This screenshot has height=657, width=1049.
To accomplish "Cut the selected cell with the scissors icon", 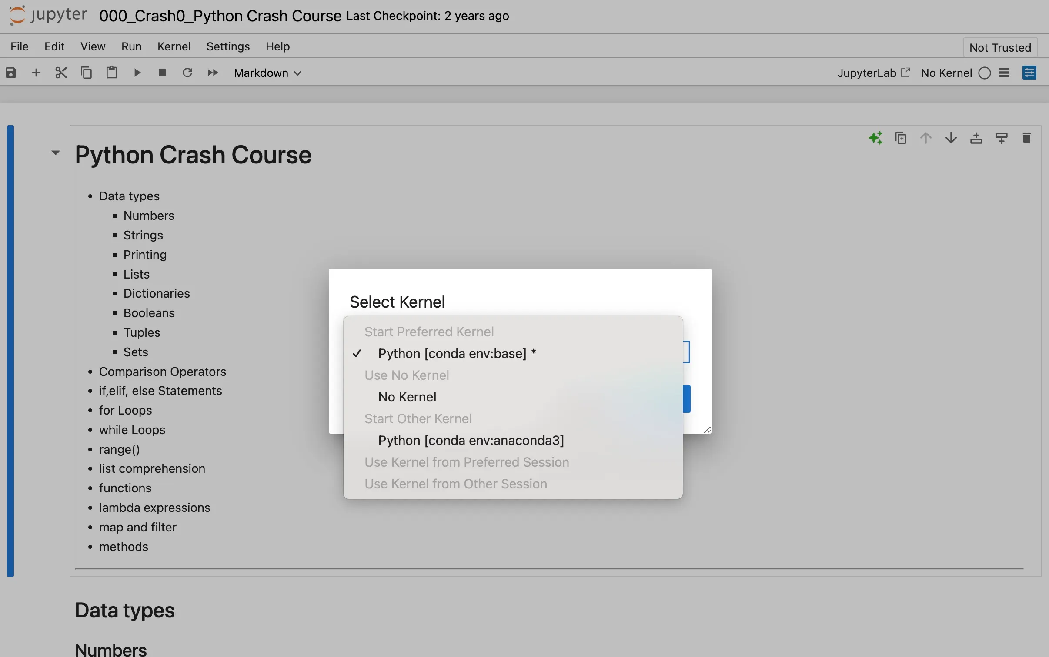I will (x=61, y=73).
